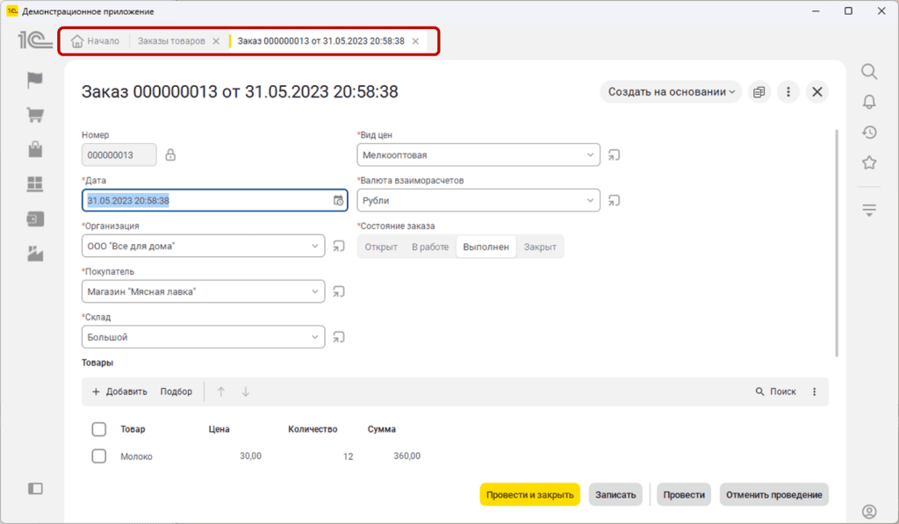This screenshot has width=899, height=524.
Task: Tick the checkbox for the Молоко row
Action: point(98,456)
